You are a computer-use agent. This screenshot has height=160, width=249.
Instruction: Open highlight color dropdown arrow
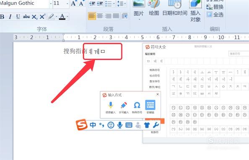click(57, 16)
